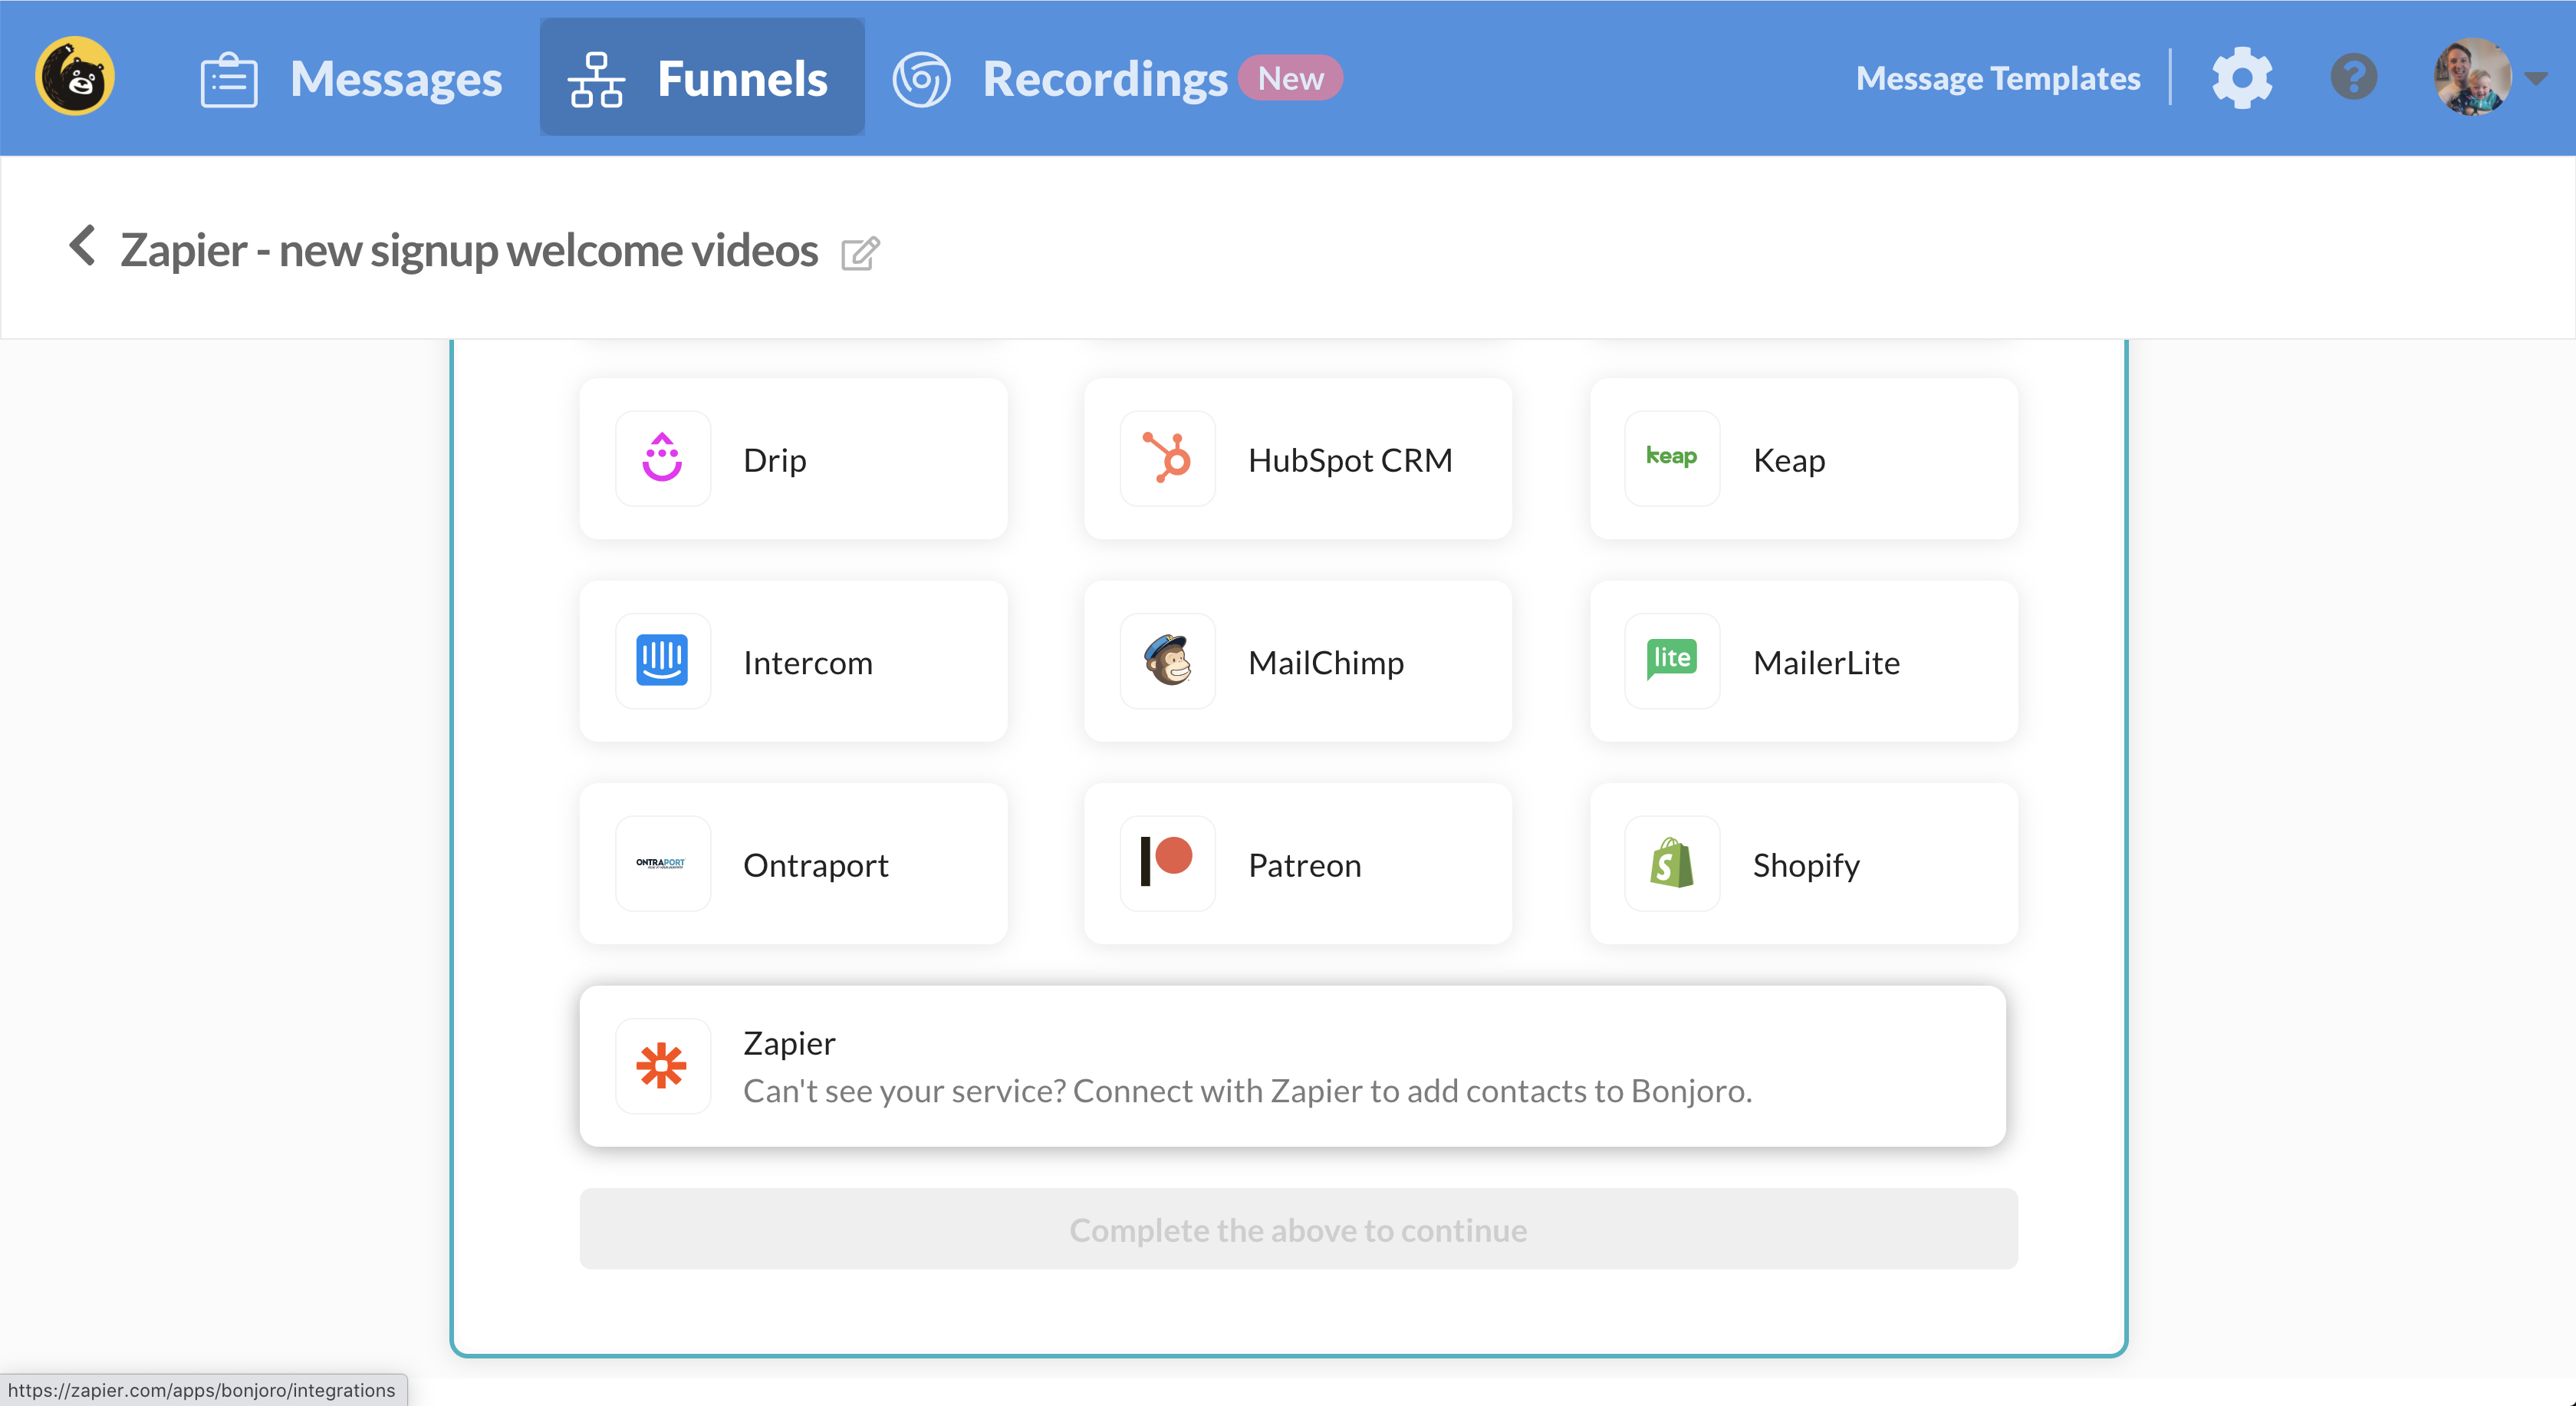The image size is (2576, 1406).
Task: Click the New badge next to Recordings
Action: (1290, 78)
